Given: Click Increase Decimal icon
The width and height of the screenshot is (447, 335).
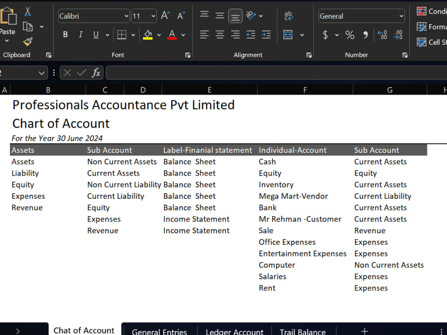Looking at the screenshot, I should [382, 35].
